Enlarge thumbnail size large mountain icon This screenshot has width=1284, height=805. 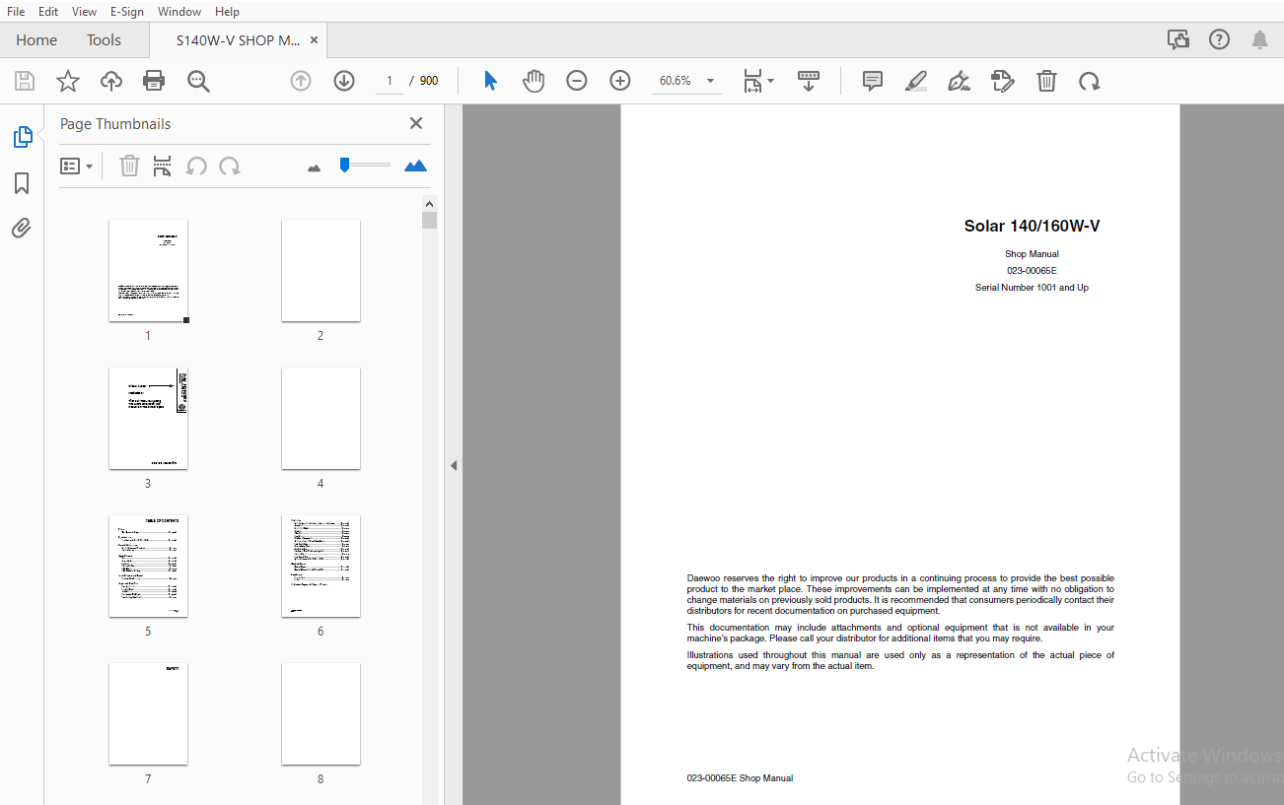coord(416,166)
